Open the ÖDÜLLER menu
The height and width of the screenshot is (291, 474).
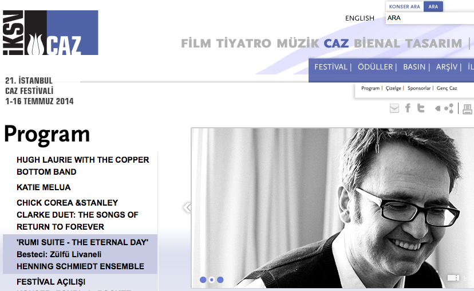click(375, 67)
